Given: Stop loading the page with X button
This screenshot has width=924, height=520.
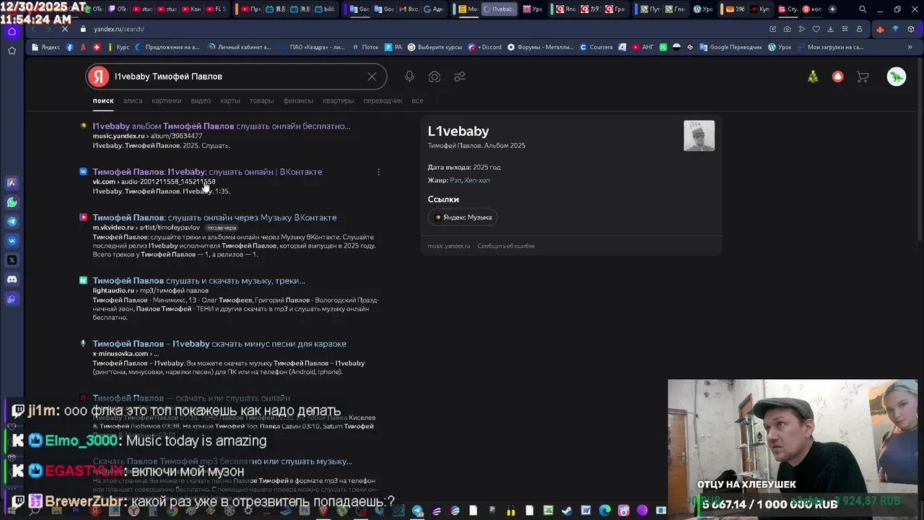Looking at the screenshot, I should coord(64,29).
